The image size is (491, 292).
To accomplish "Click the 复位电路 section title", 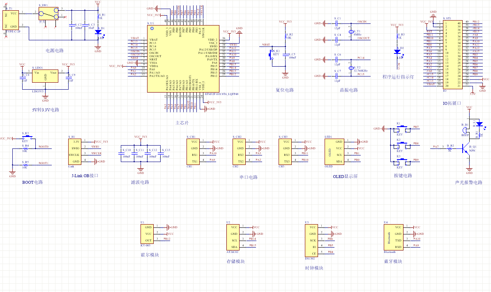I will coord(285,90).
